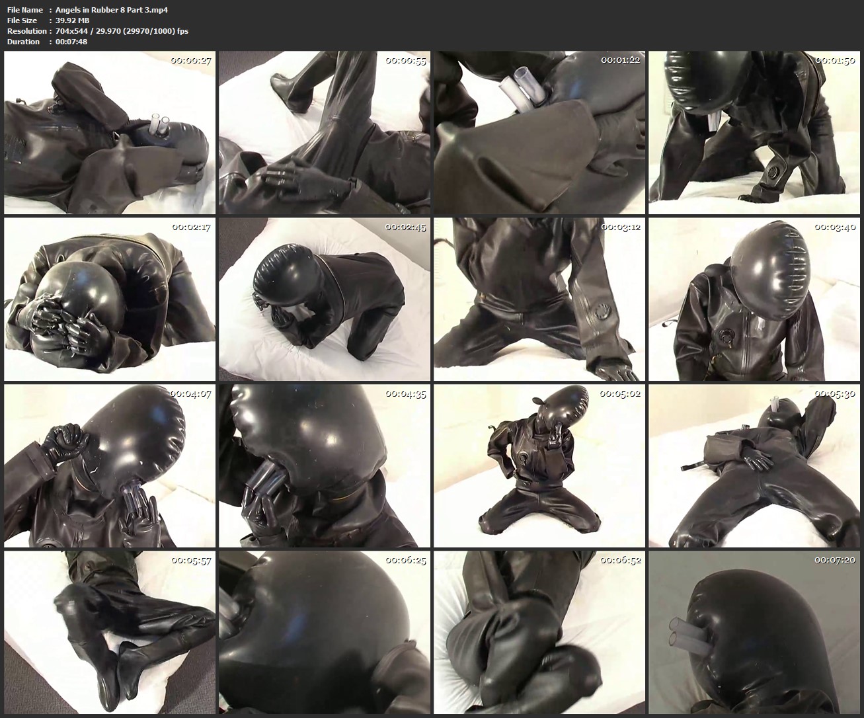Screen dimensions: 864x718
Task: Click the thumbnail timestamped 00:01:50
Action: click(x=754, y=133)
